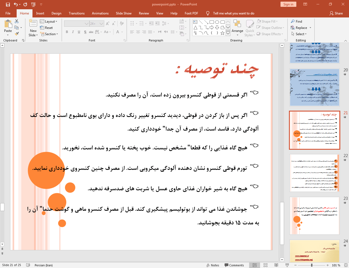
Task: Toggle Strikethrough formatting
Action: pos(91,32)
